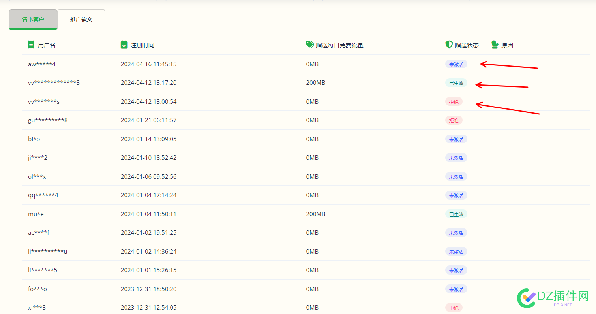Image resolution: width=596 pixels, height=314 pixels.
Task: Open the 推广软文 tab
Action: [81, 19]
